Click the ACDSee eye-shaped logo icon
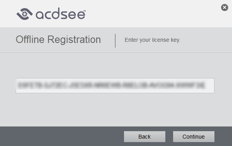 [25, 14]
